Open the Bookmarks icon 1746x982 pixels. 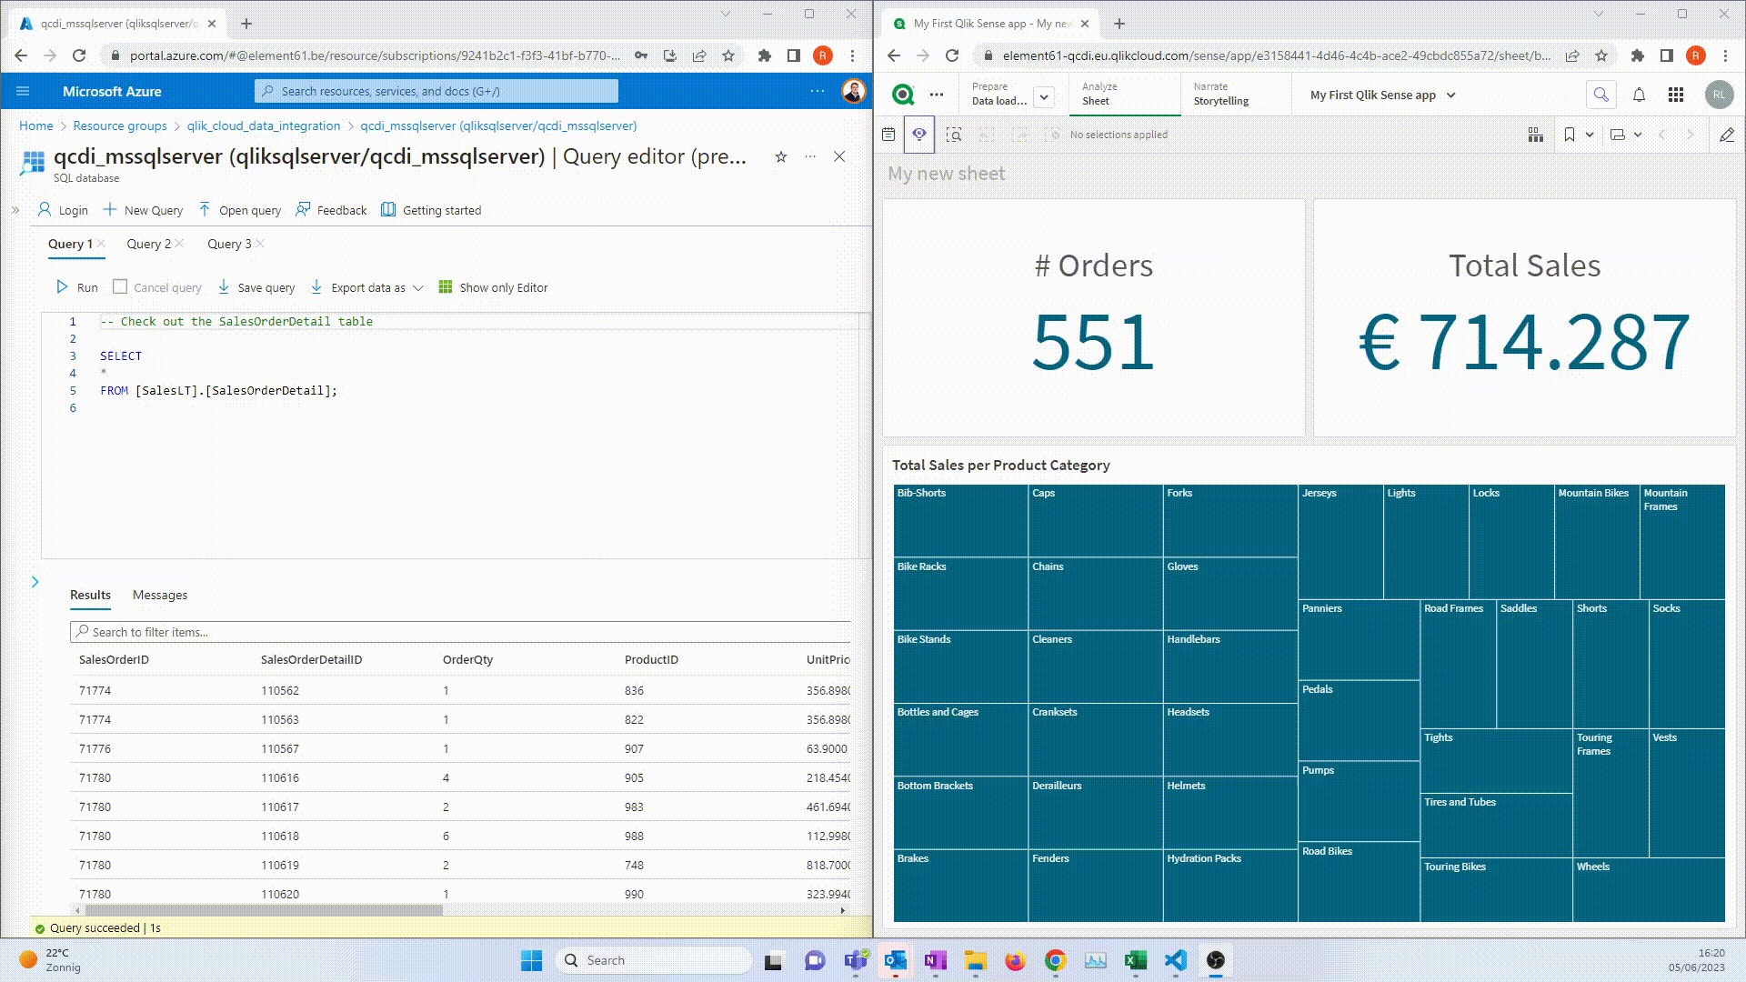tap(1570, 135)
